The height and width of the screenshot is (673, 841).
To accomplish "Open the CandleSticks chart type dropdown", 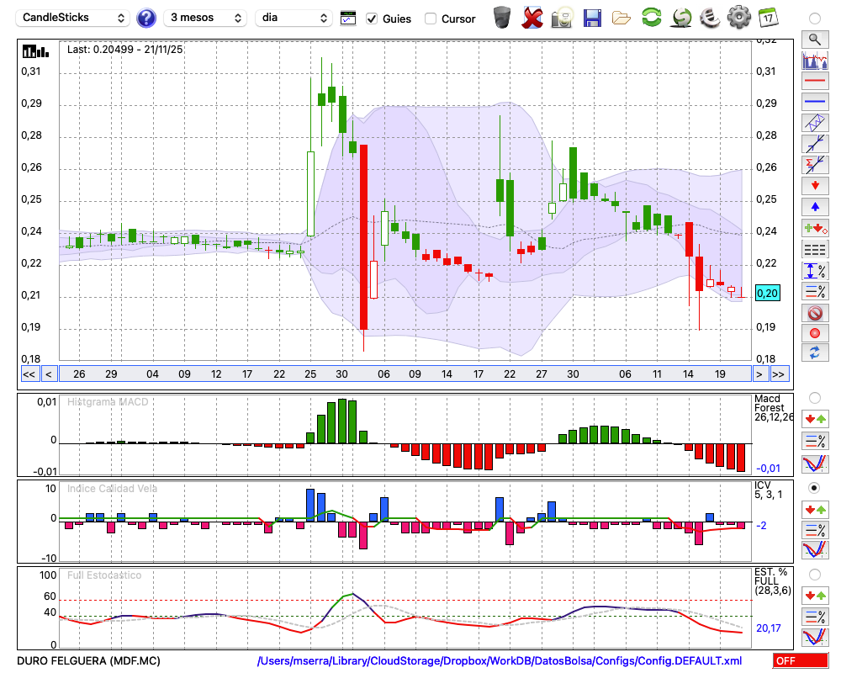I will point(74,18).
